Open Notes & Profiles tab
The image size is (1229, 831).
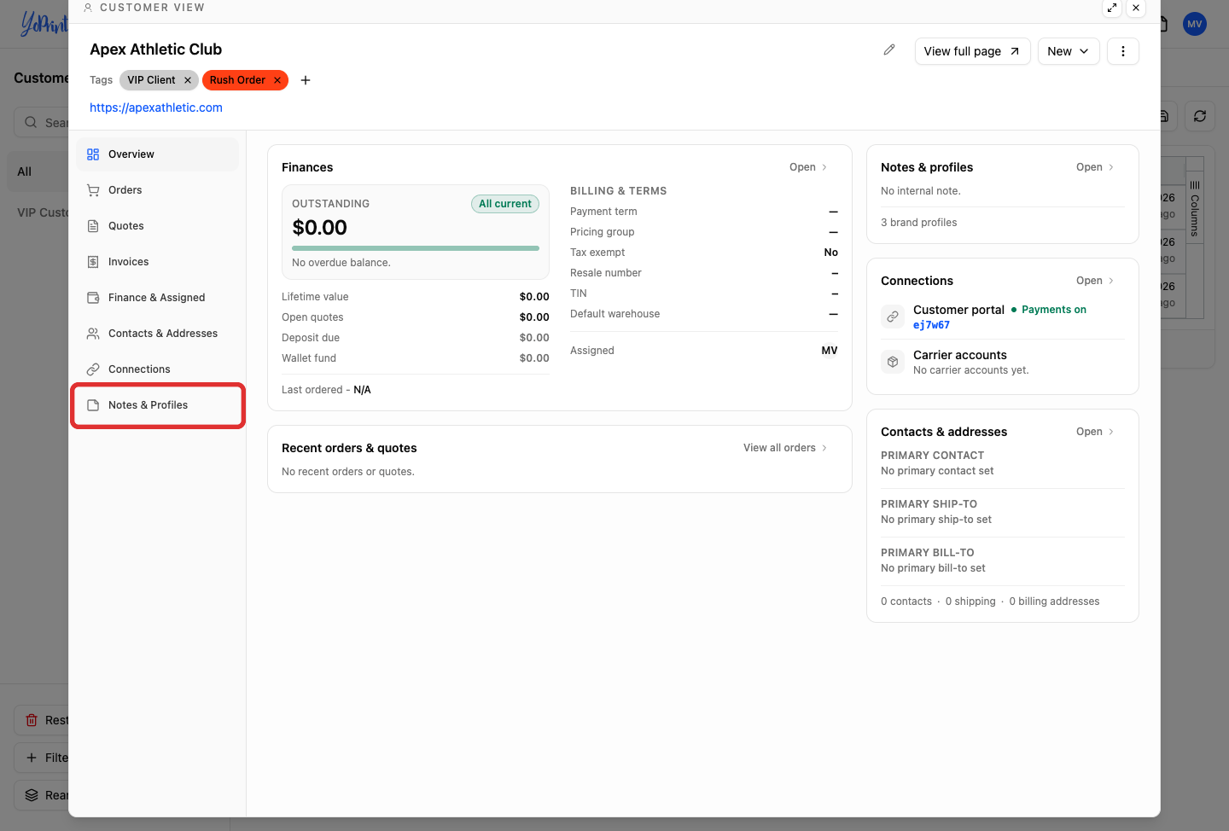158,405
